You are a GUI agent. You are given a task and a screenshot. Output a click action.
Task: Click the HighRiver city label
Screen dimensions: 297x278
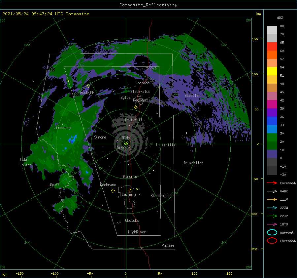(137, 232)
